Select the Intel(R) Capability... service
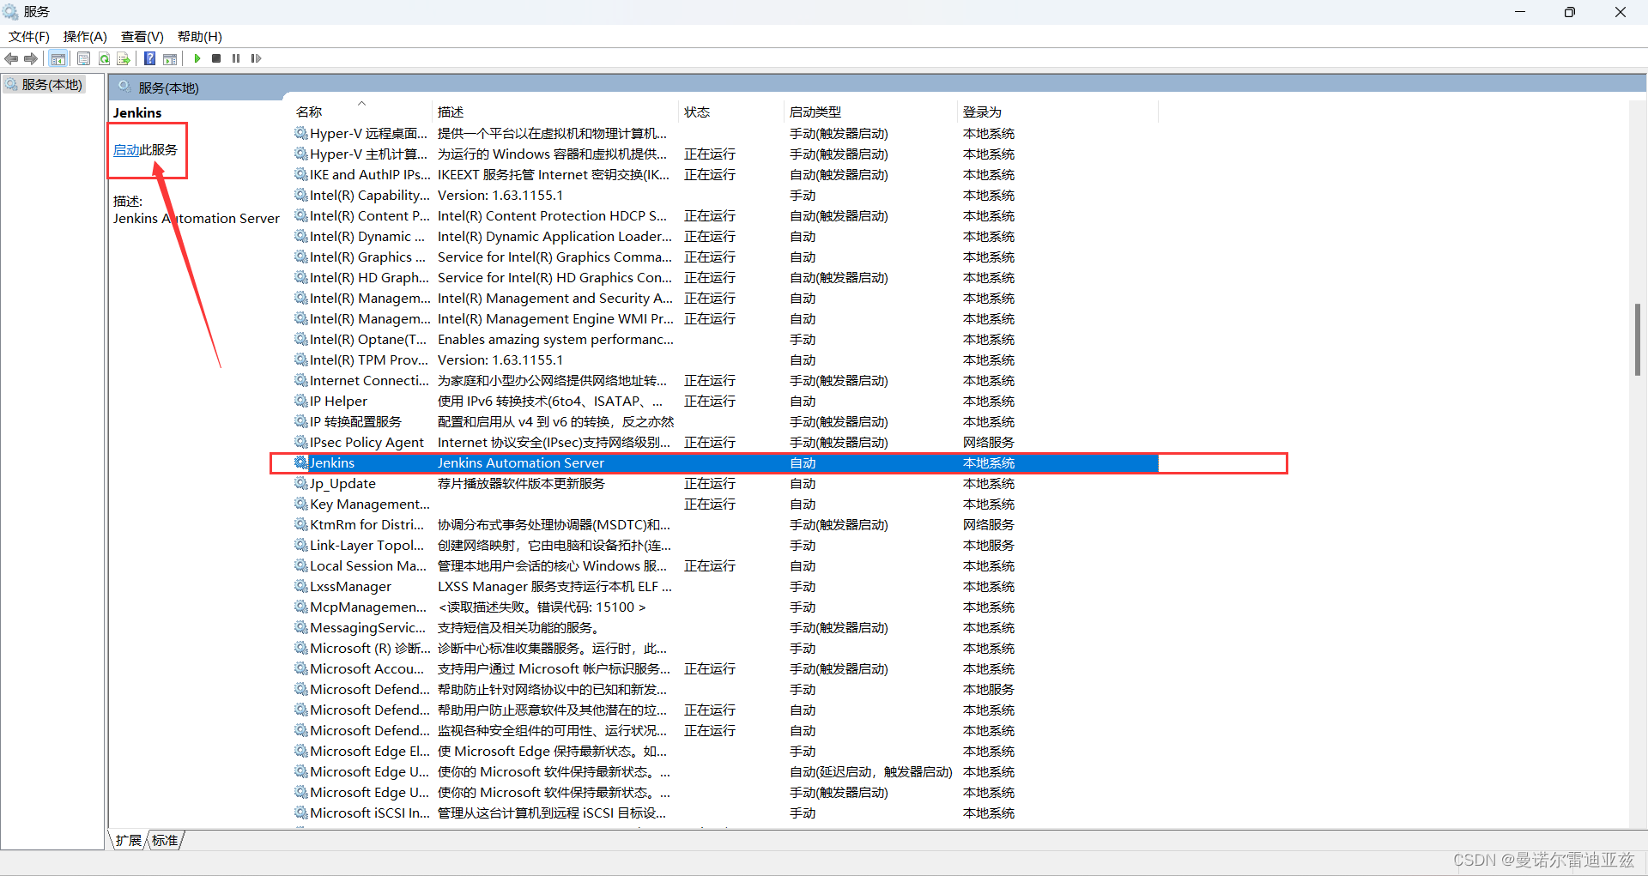This screenshot has width=1648, height=876. tap(726, 195)
